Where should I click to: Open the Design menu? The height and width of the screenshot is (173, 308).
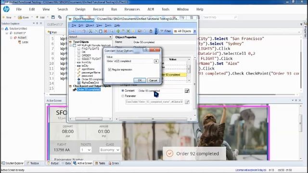pyautogui.click(x=80, y=9)
